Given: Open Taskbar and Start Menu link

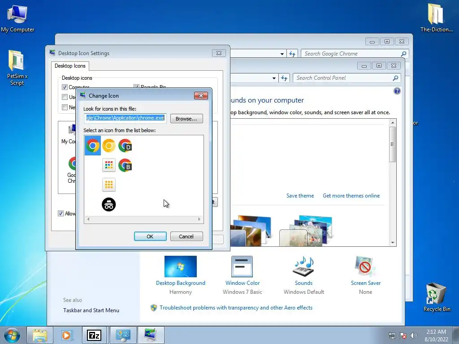Looking at the screenshot, I should click(91, 310).
